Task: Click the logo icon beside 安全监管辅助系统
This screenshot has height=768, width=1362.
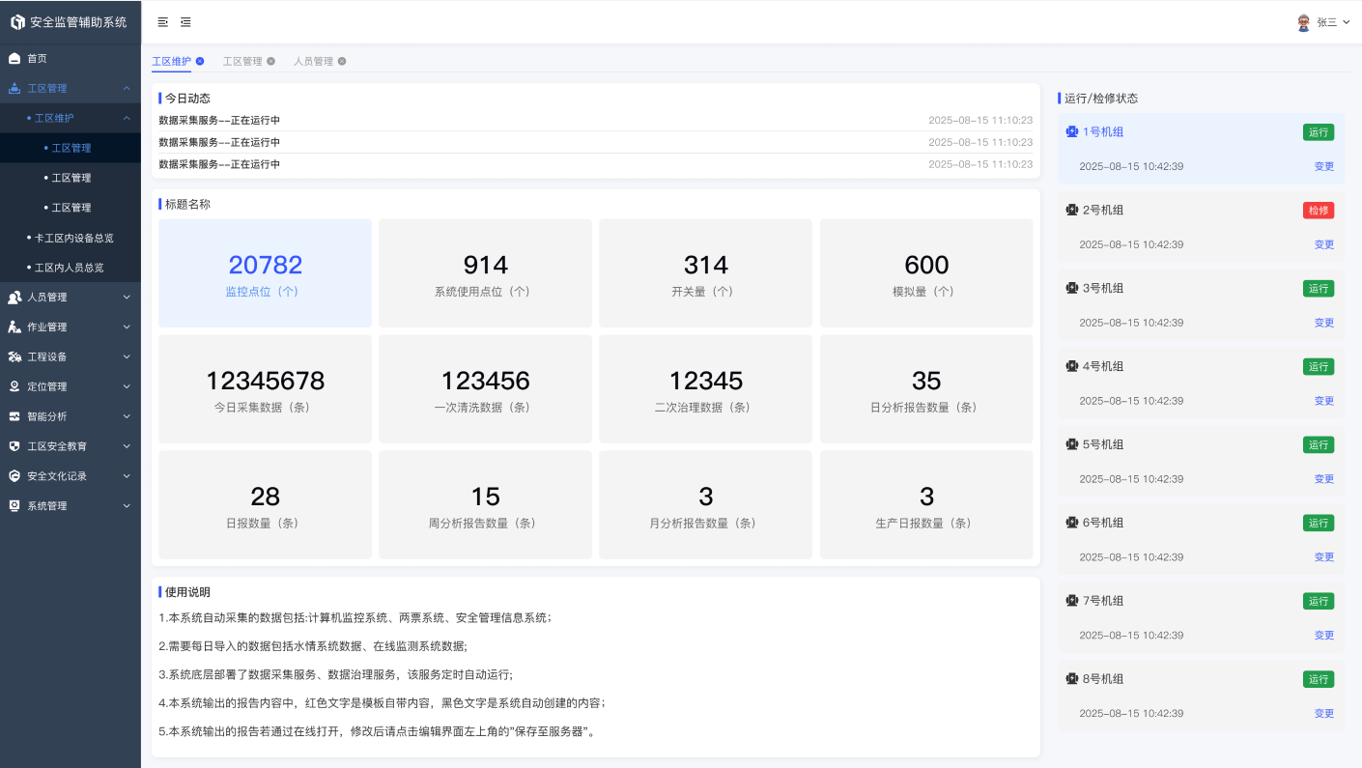Action: 17,21
